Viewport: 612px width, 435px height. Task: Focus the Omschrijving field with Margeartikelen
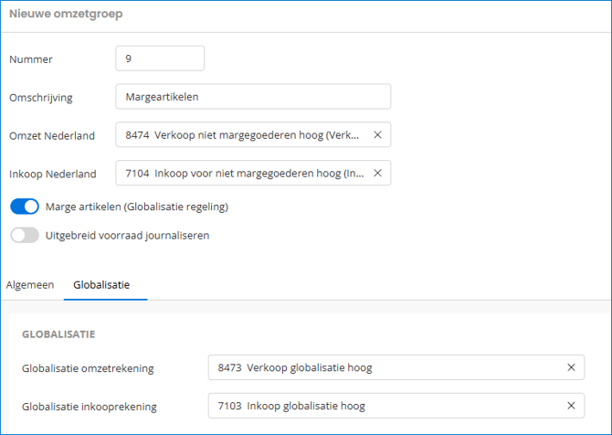pyautogui.click(x=253, y=97)
